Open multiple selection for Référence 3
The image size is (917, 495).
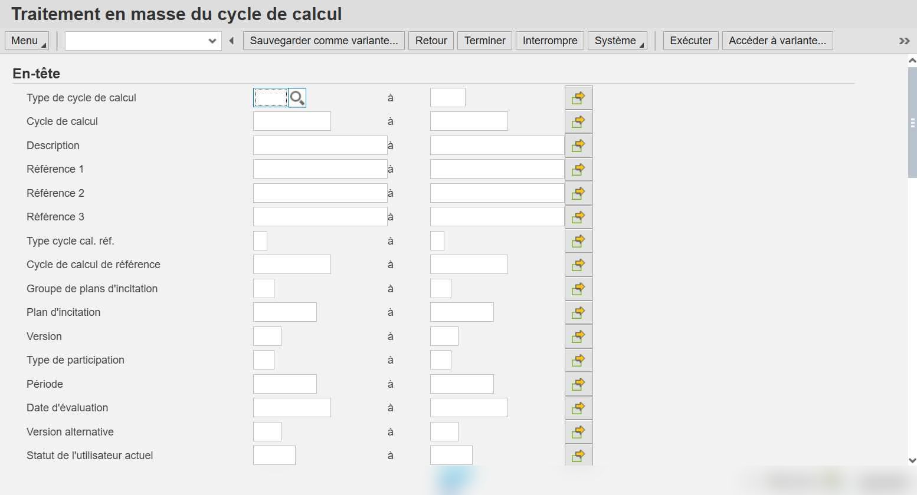point(578,217)
